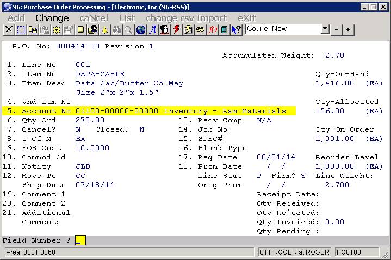Click the copy icon in toolbar
Screen dimensions: 391x260
33,29
